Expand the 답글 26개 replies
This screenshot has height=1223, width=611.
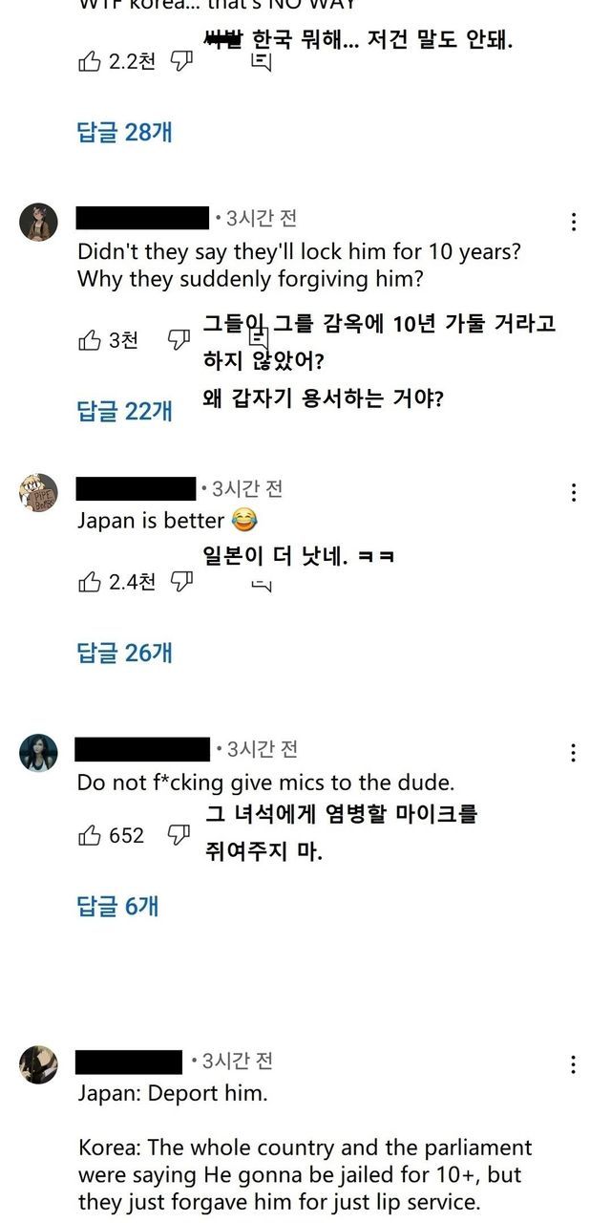tap(124, 654)
